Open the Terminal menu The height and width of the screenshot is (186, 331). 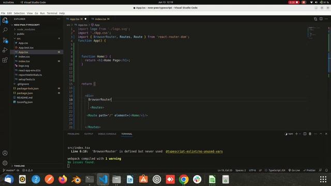click(x=52, y=13)
